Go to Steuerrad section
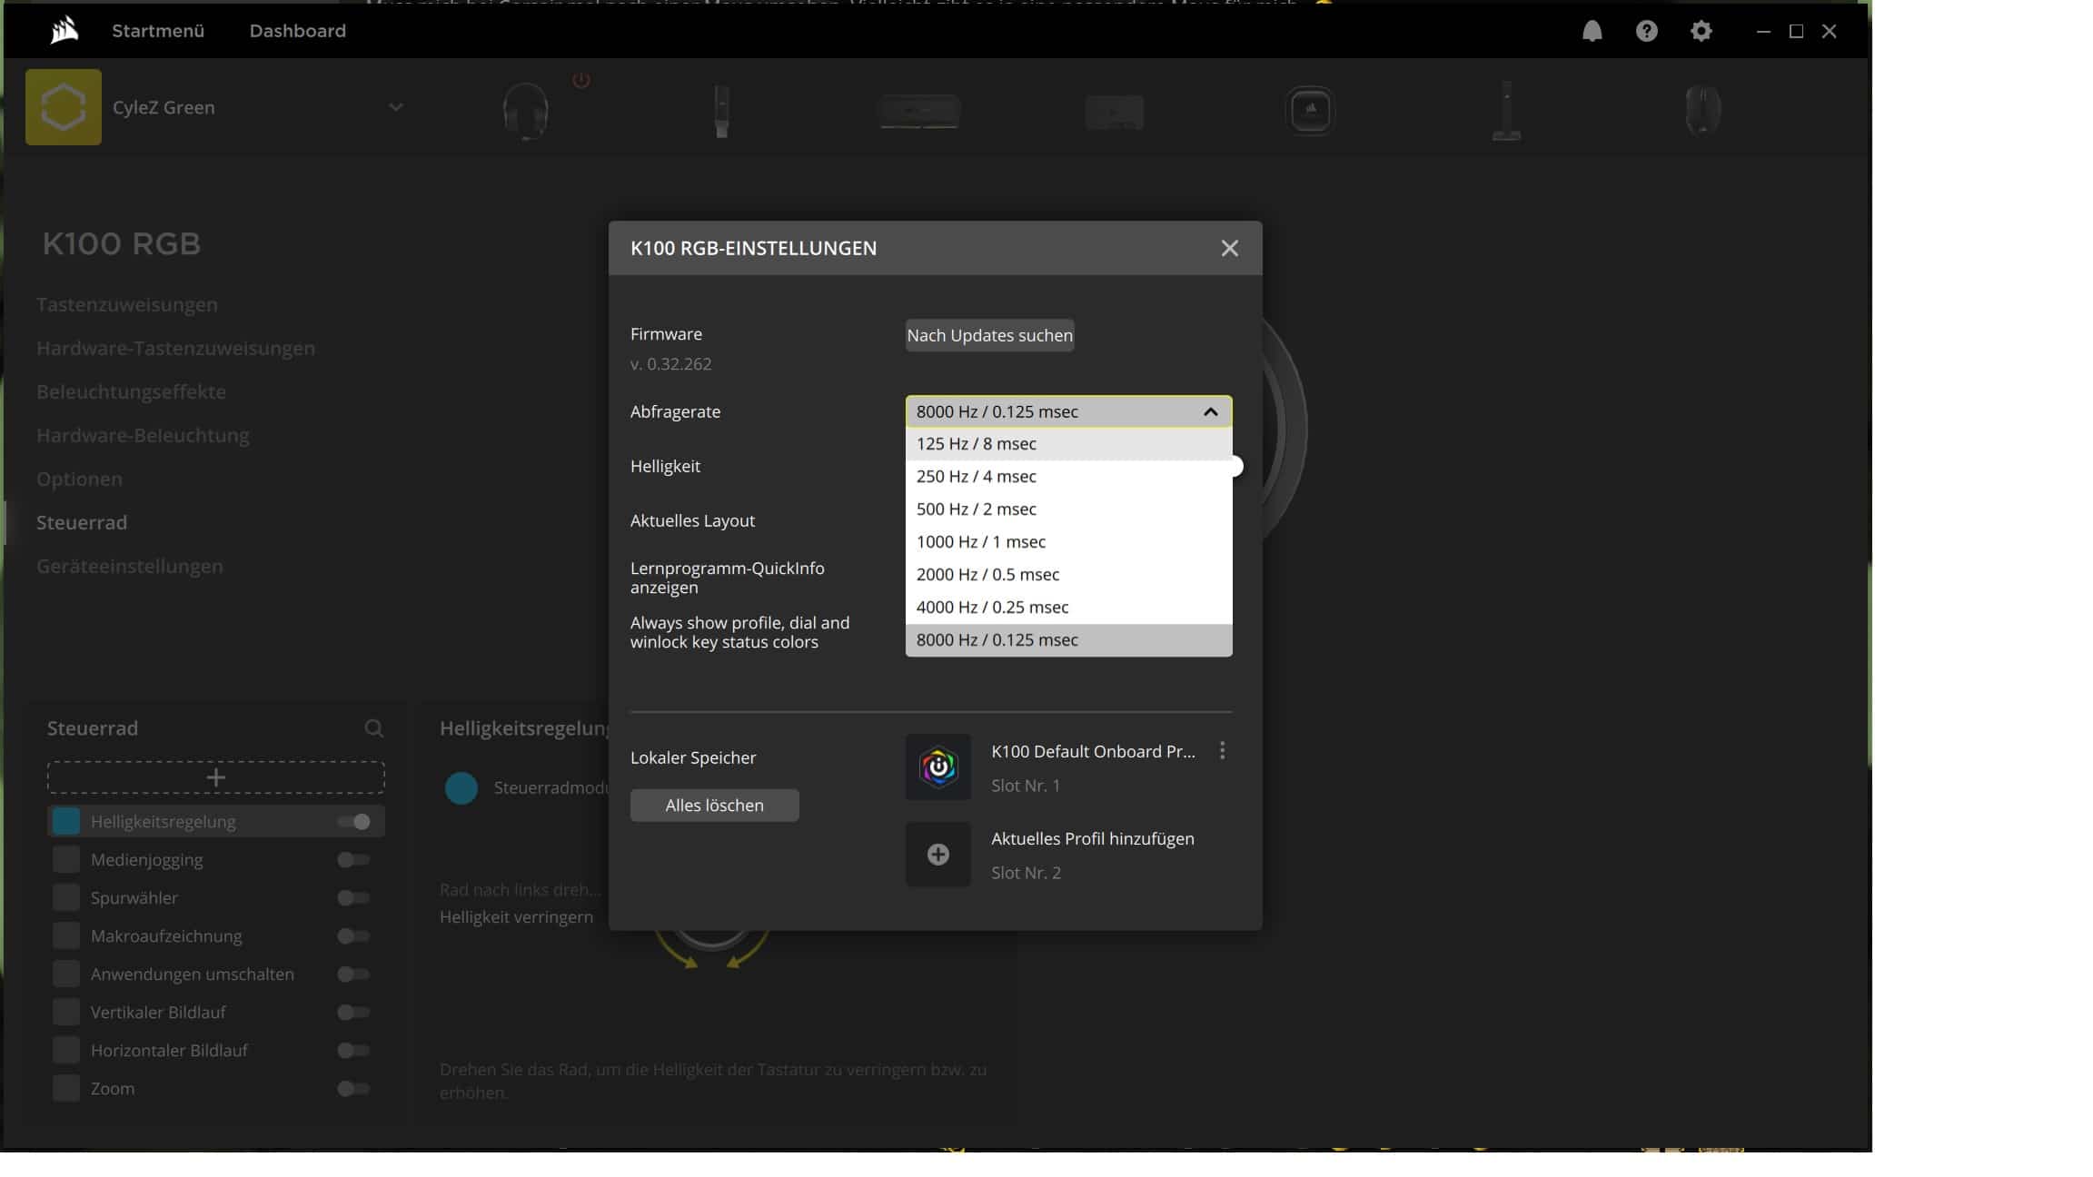This screenshot has height=1177, width=2093. point(82,522)
